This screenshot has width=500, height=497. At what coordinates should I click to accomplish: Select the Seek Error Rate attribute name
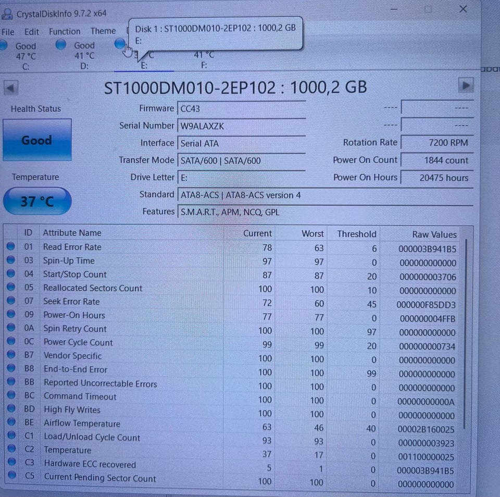click(x=71, y=302)
